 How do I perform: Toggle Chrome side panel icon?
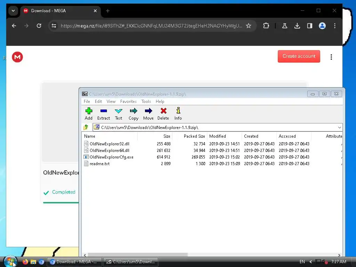310,26
